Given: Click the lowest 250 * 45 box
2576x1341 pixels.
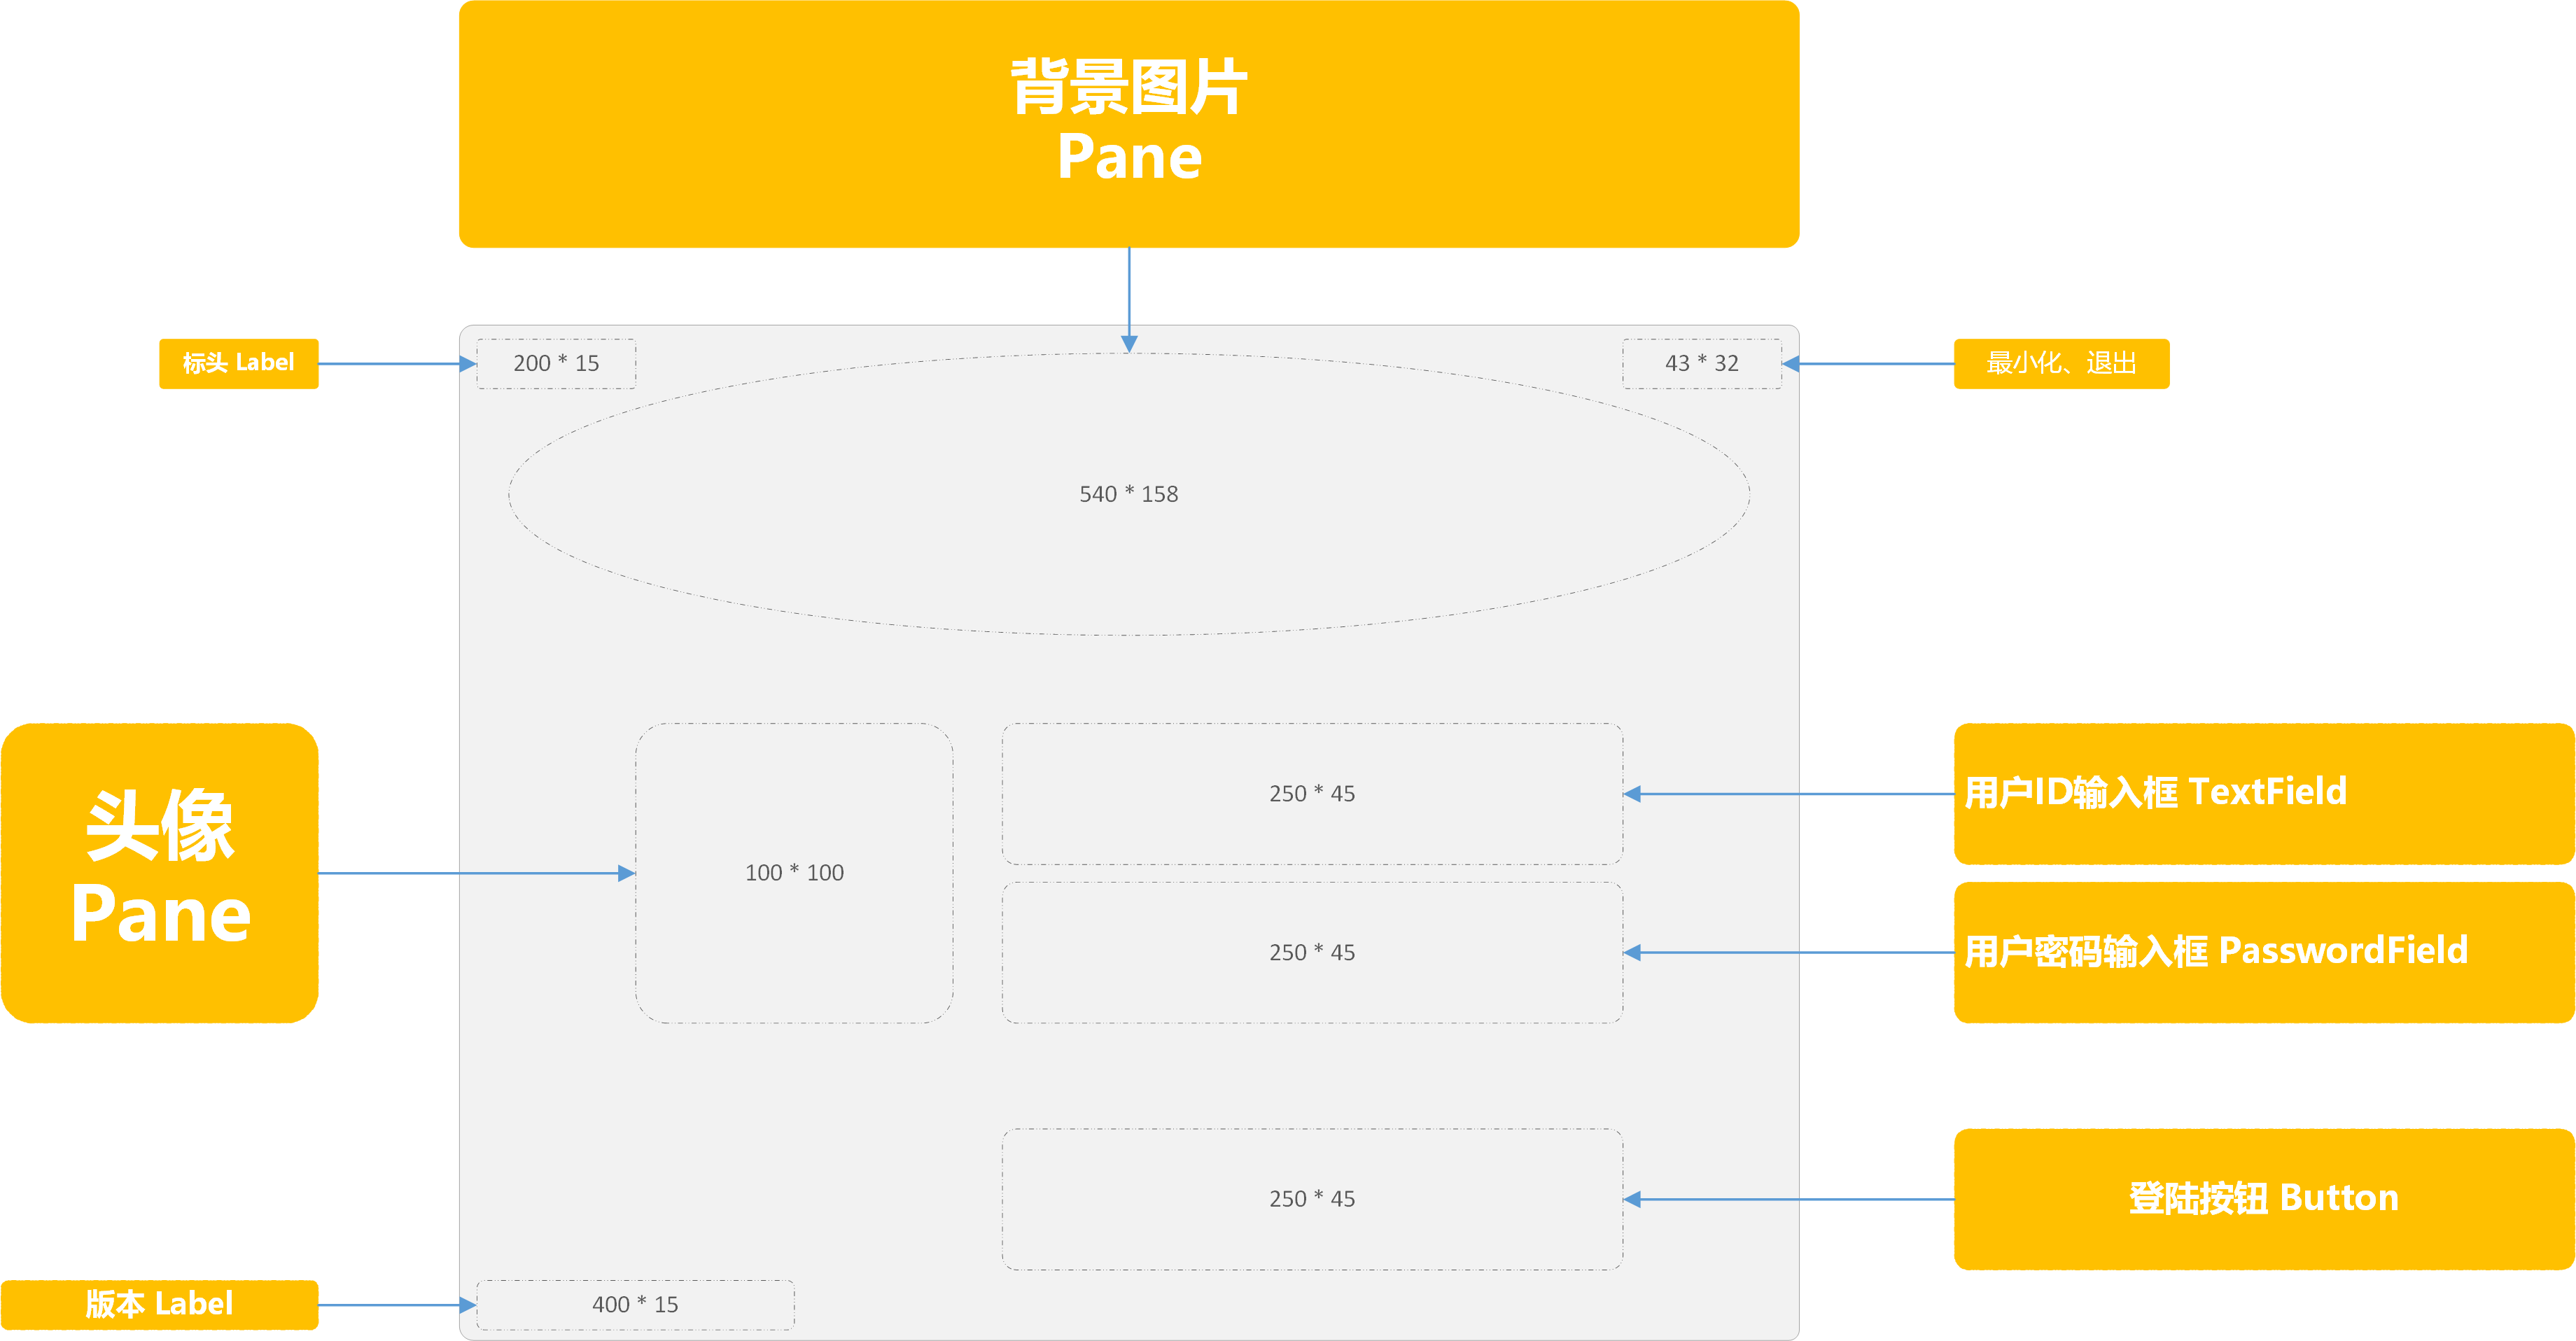Looking at the screenshot, I should pyautogui.click(x=1312, y=1198).
